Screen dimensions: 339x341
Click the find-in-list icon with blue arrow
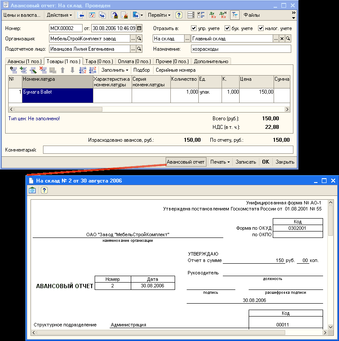(x=80, y=15)
